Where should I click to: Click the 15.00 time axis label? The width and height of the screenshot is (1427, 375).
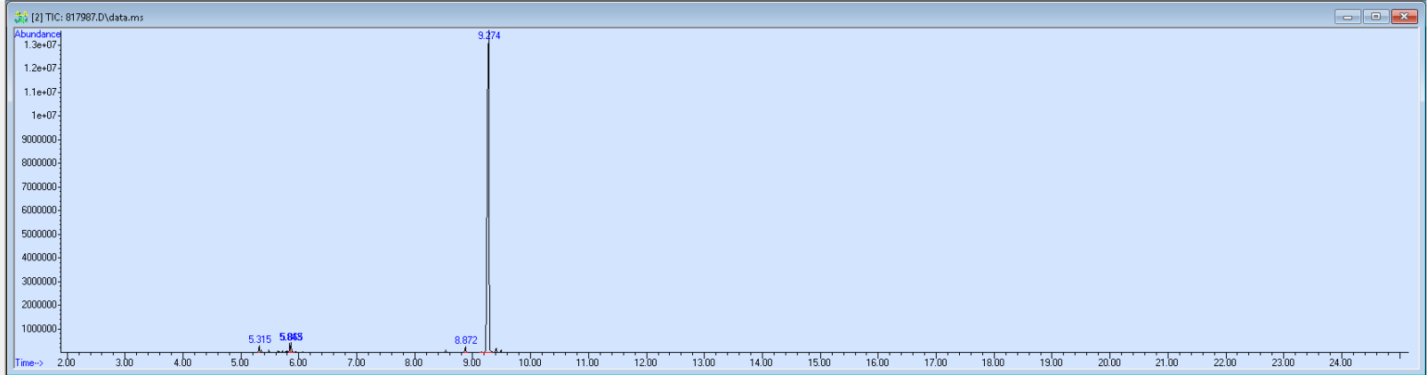click(819, 363)
